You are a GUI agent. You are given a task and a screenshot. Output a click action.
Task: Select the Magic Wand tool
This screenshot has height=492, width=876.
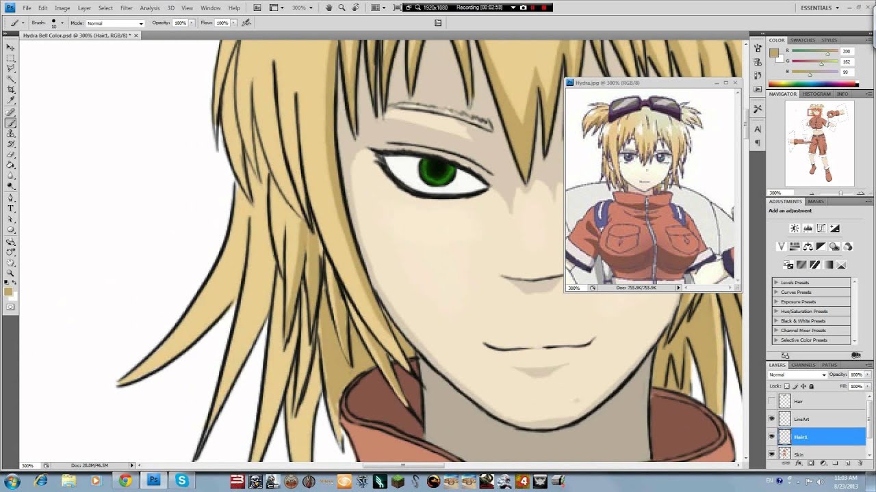(x=10, y=78)
